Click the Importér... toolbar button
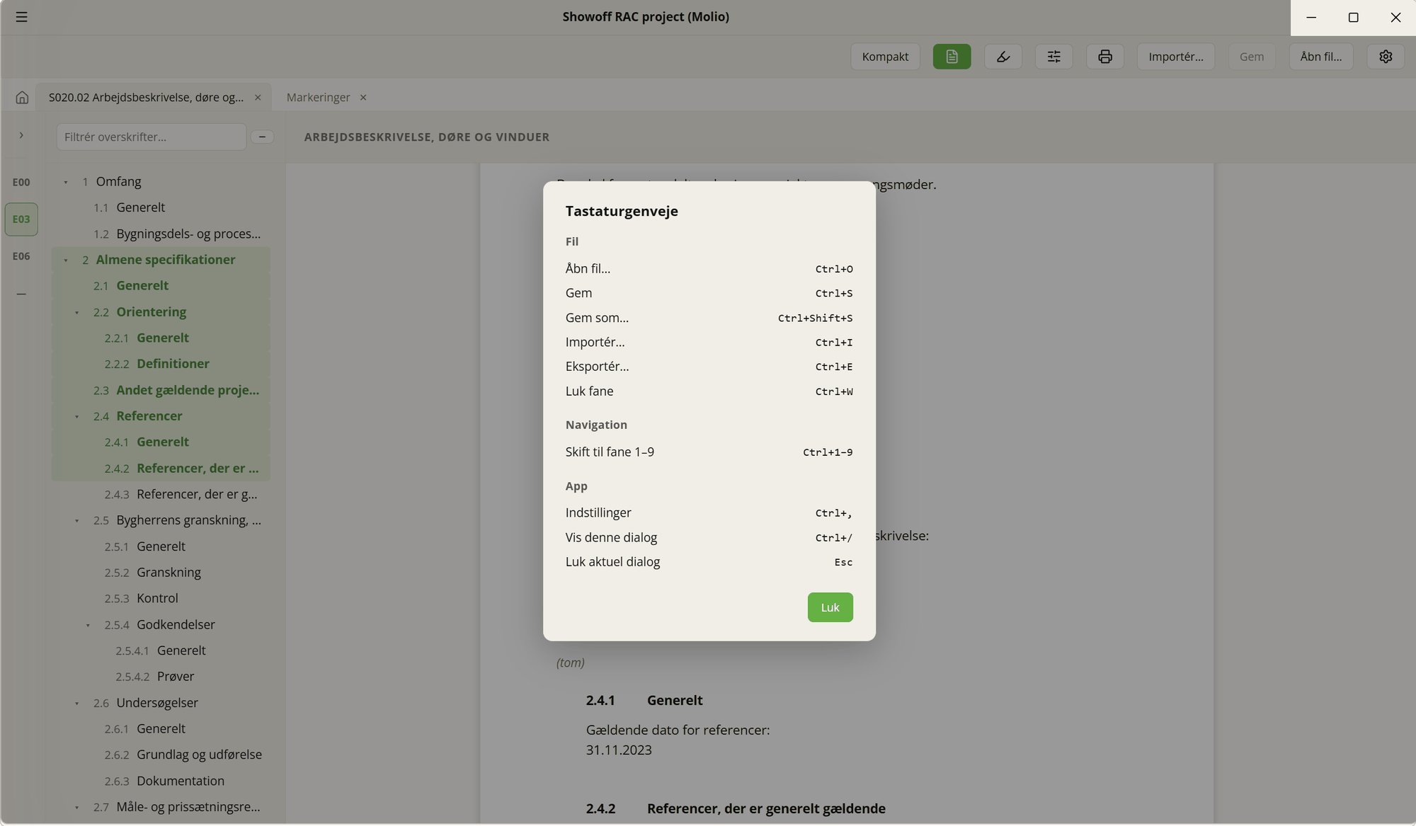This screenshot has height=826, width=1416. (1175, 57)
